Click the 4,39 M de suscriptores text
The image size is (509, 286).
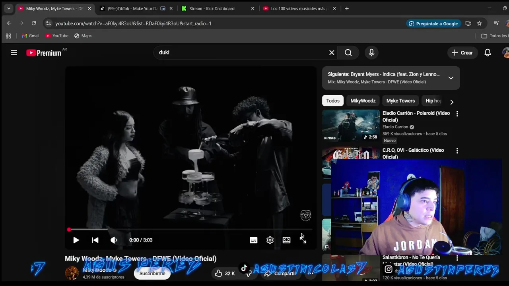[103, 277]
